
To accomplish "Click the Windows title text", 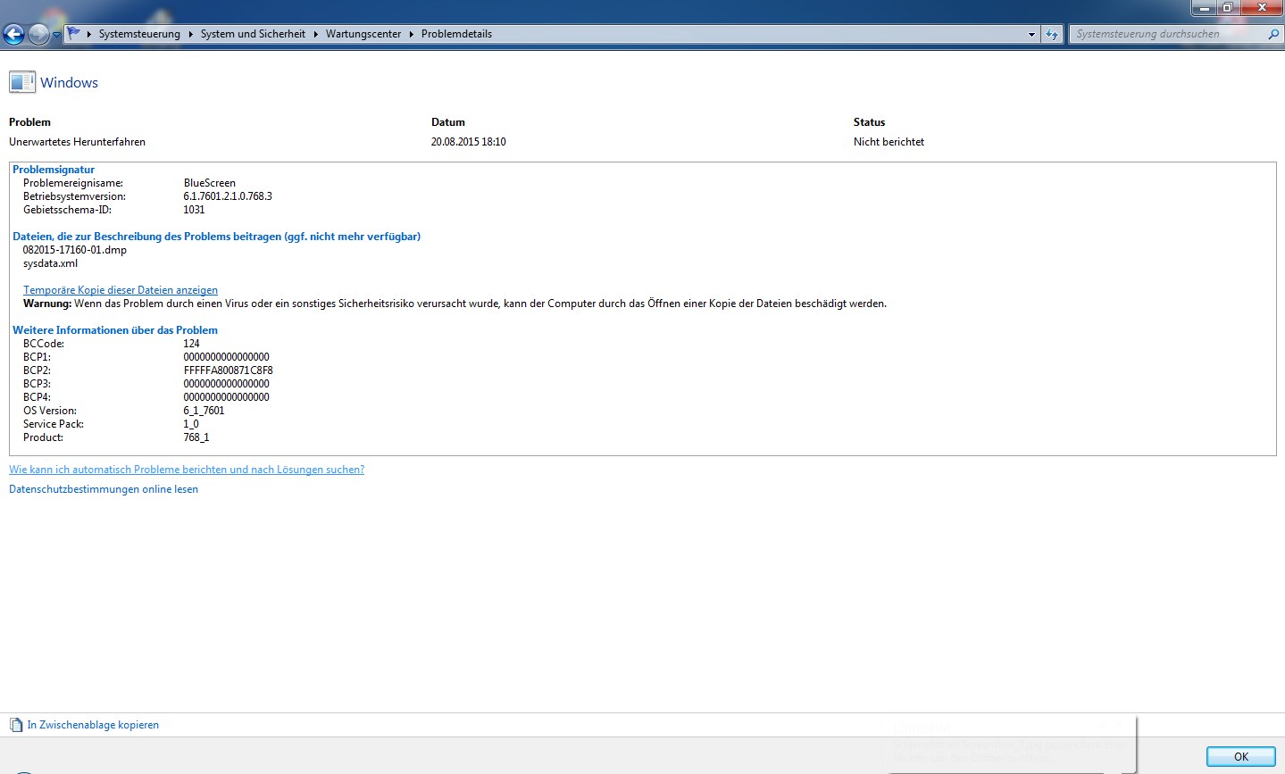I will pyautogui.click(x=69, y=82).
